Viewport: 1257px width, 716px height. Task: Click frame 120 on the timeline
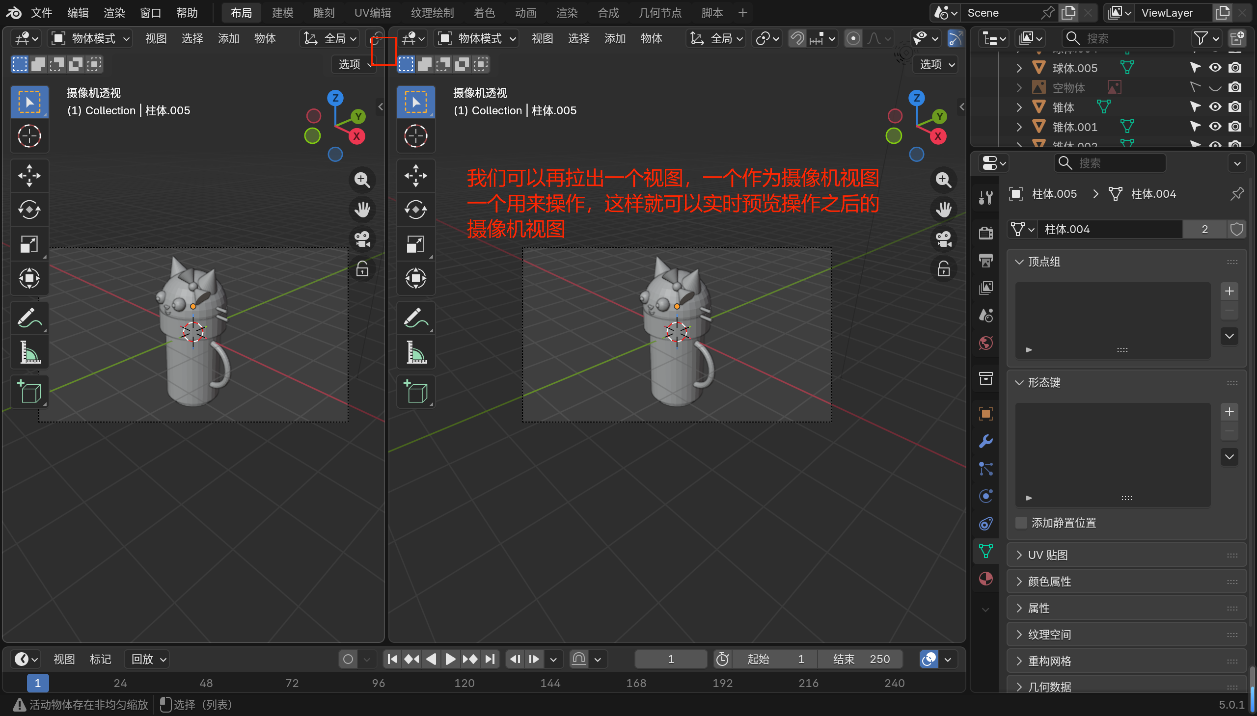click(464, 683)
